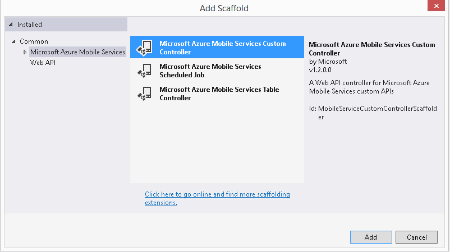This screenshot has height=252, width=450.
Task: Click the Cancel button
Action: point(416,237)
